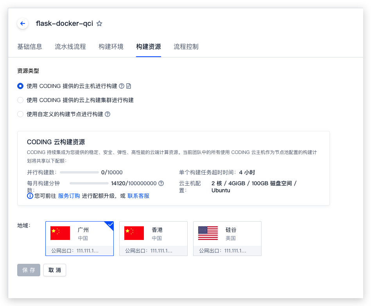Switch to the 构建环境 tab
This screenshot has height=306, width=371.
[111, 47]
